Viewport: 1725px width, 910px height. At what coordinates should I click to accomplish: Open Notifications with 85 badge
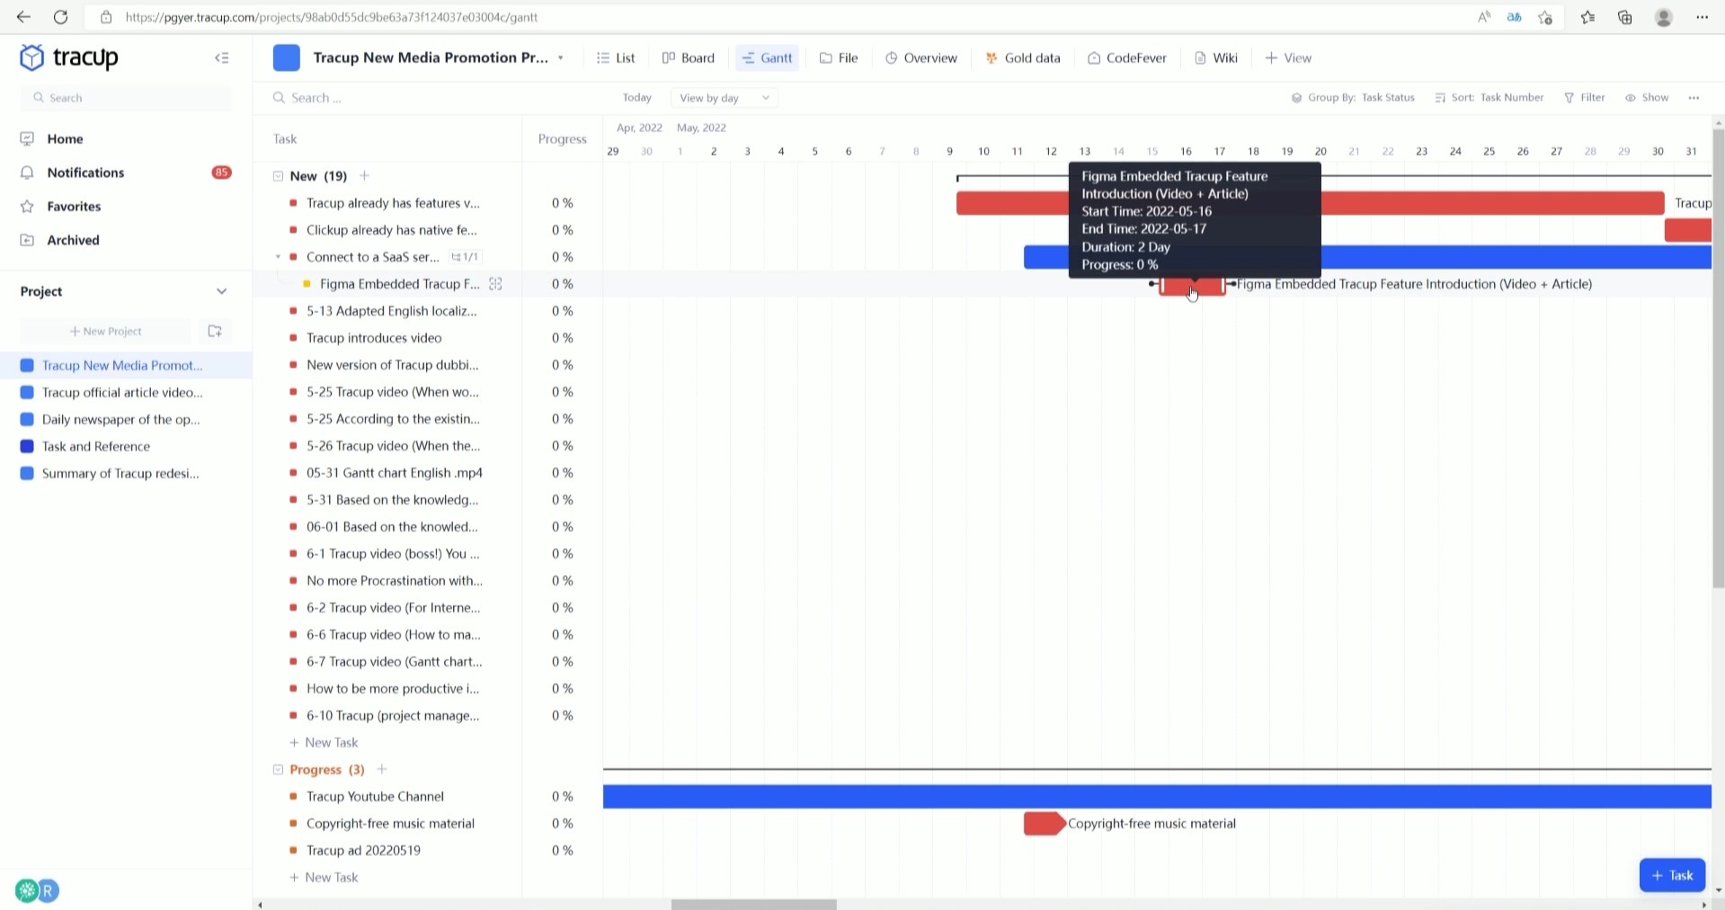tap(85, 173)
